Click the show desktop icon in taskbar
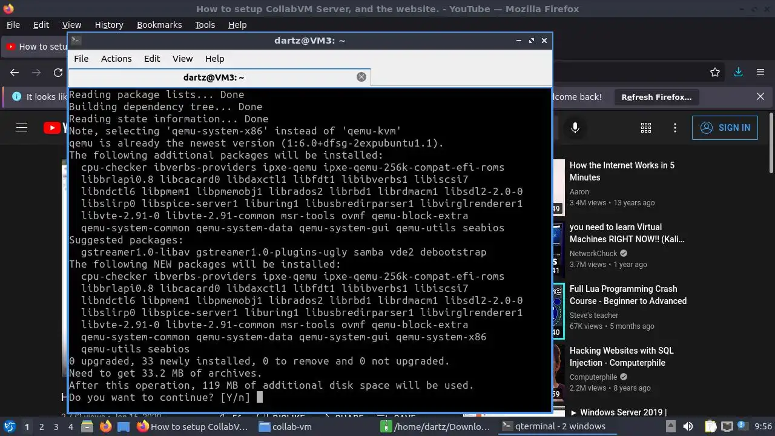 123,426
